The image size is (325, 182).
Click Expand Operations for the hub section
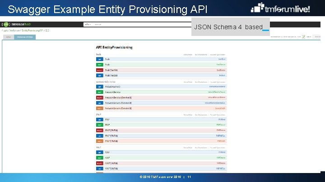pyautogui.click(x=218, y=55)
